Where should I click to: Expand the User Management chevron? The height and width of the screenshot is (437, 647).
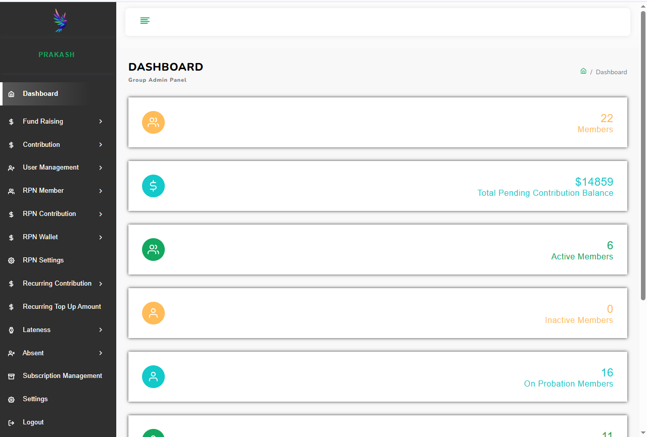point(101,168)
